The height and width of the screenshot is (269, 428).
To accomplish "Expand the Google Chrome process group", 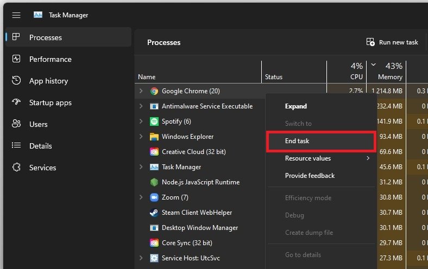I will click(x=141, y=91).
